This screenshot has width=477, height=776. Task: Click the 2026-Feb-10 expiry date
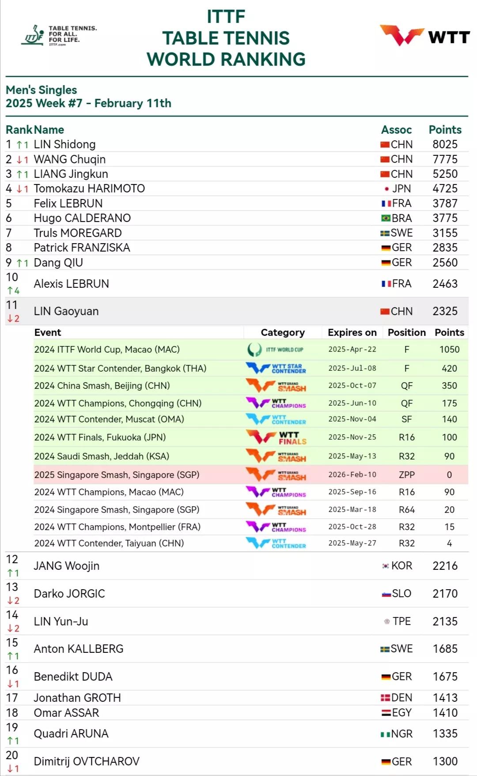click(x=352, y=475)
